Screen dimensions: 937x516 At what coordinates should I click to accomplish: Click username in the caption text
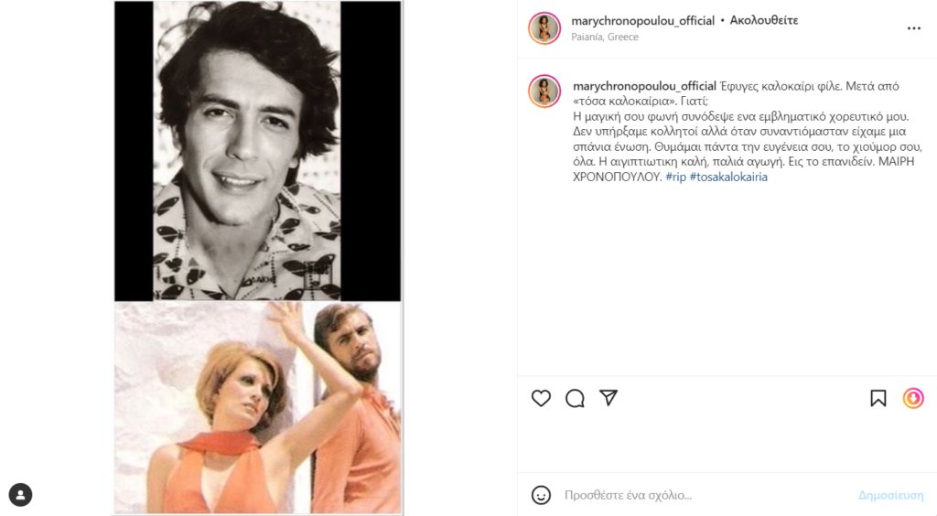(644, 86)
